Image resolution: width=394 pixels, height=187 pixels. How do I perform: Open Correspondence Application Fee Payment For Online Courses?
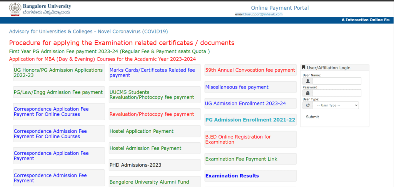(51, 112)
